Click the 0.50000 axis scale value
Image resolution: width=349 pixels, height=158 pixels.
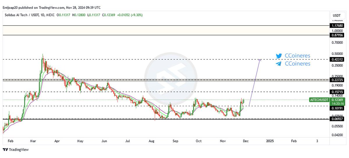338,54
